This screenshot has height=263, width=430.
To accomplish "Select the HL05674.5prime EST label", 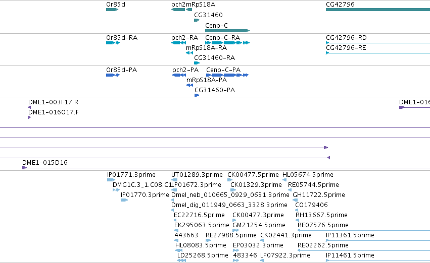I will (308, 175).
